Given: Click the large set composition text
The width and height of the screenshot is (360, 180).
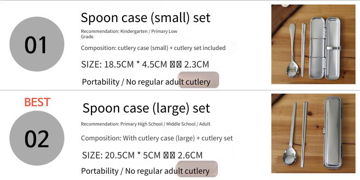Looking at the screenshot, I should coord(157,138).
